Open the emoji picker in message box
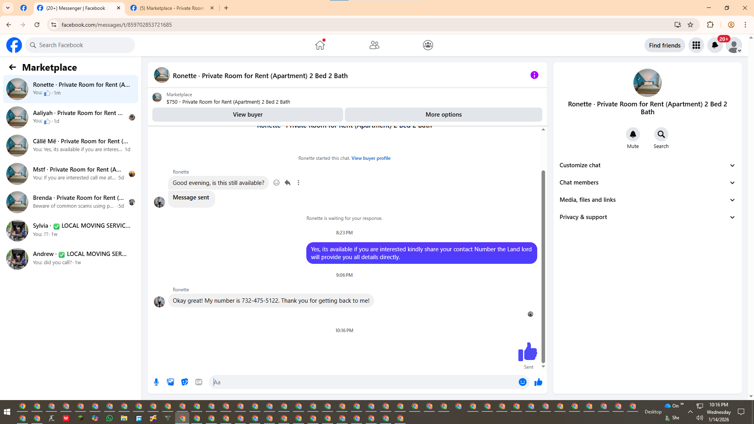Image resolution: width=754 pixels, height=424 pixels. click(x=522, y=382)
